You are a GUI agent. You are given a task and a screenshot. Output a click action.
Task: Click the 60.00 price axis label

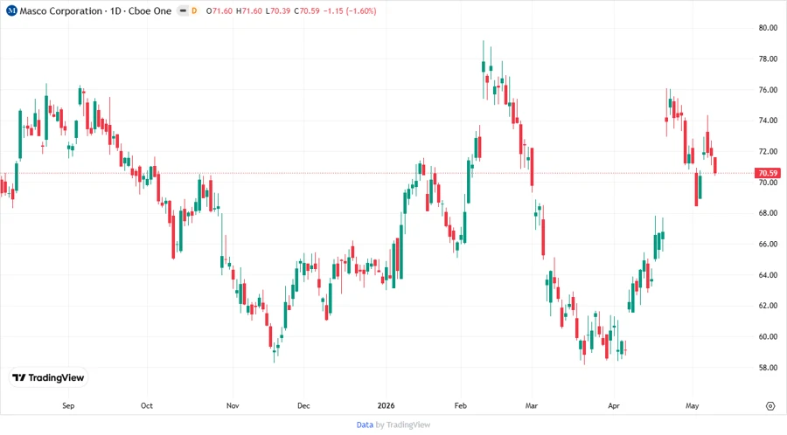coord(768,336)
